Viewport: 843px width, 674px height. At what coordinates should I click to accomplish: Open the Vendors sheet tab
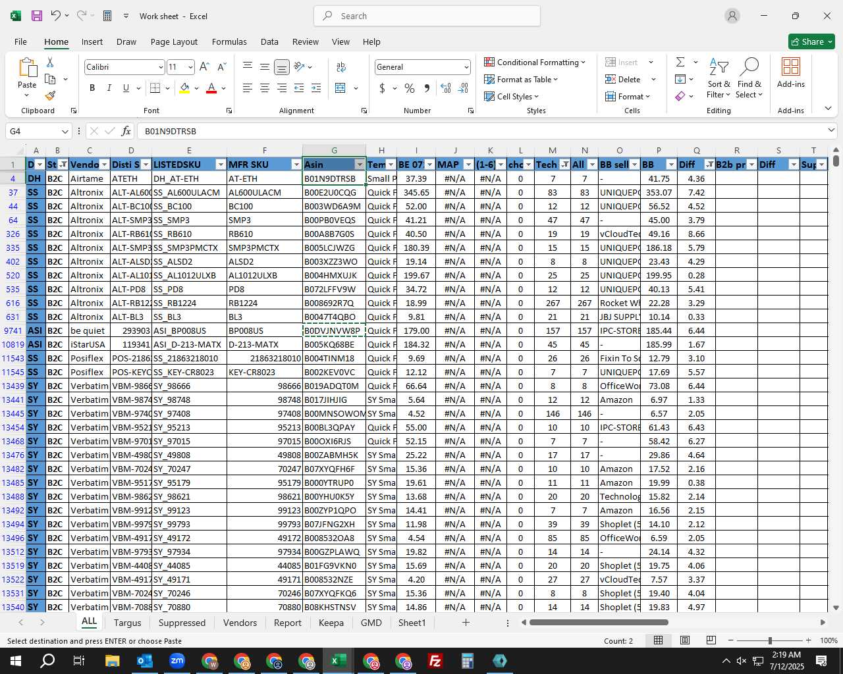(x=240, y=623)
